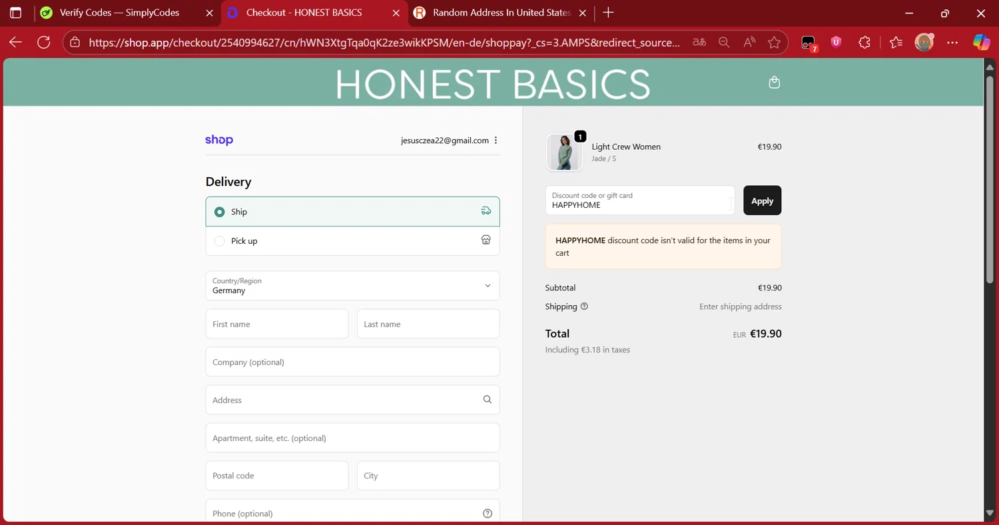Click the page vertical scrollbar thumb
The height and width of the screenshot is (525, 999).
point(990,180)
